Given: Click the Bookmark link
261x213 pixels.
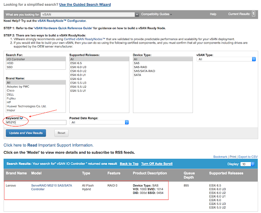Looking at the screenshot, I should pos(220,157).
